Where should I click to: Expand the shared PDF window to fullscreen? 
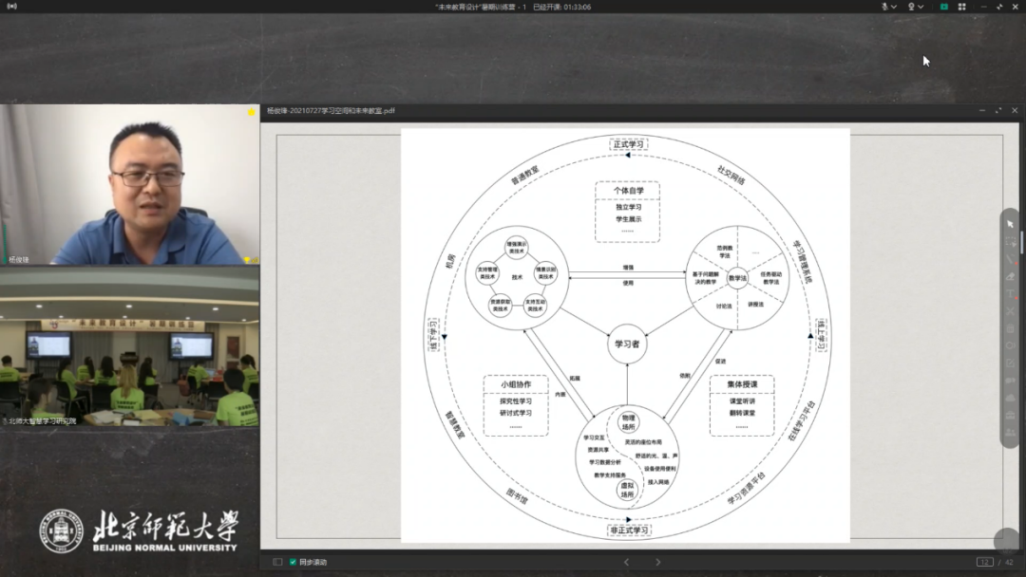point(998,111)
